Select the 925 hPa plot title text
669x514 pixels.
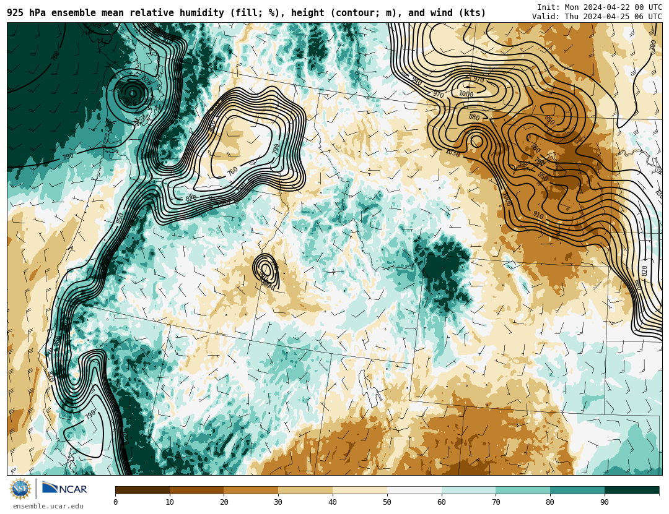click(x=246, y=13)
